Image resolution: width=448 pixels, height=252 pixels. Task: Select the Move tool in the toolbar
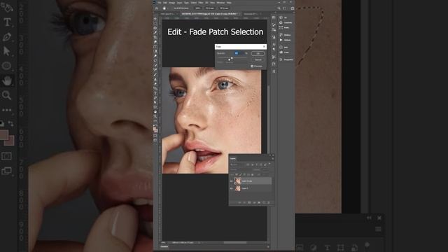(x=155, y=19)
